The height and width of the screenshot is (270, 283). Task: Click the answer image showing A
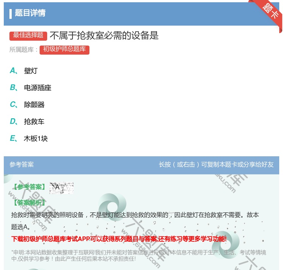62,188
